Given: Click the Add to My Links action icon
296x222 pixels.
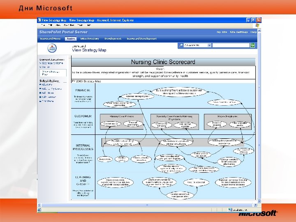Looking at the screenshot, I should point(40,89).
